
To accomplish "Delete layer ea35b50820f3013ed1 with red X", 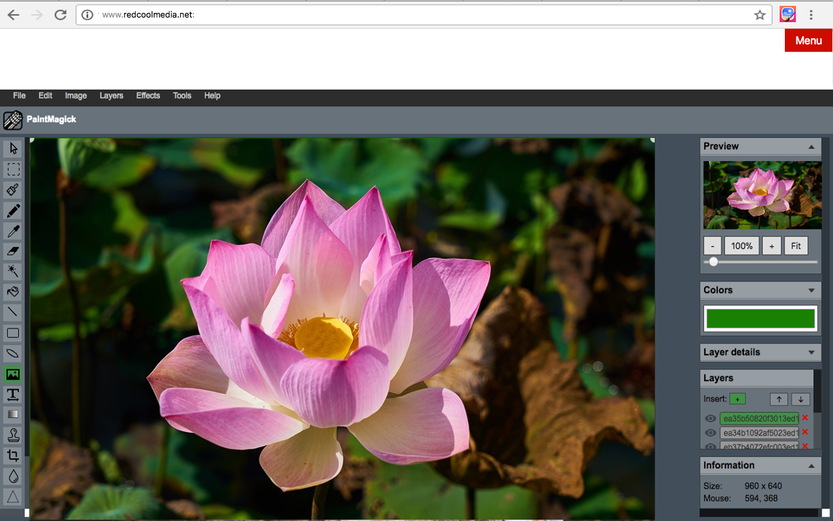I will click(x=805, y=417).
